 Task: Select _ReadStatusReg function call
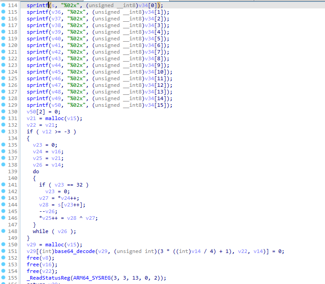point(48,278)
